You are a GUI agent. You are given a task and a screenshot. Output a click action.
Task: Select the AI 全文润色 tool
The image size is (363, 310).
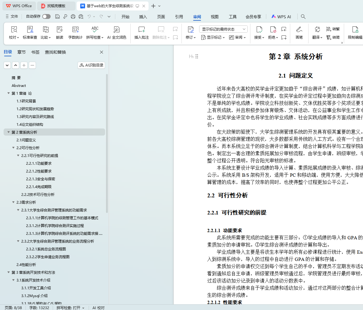point(117,30)
